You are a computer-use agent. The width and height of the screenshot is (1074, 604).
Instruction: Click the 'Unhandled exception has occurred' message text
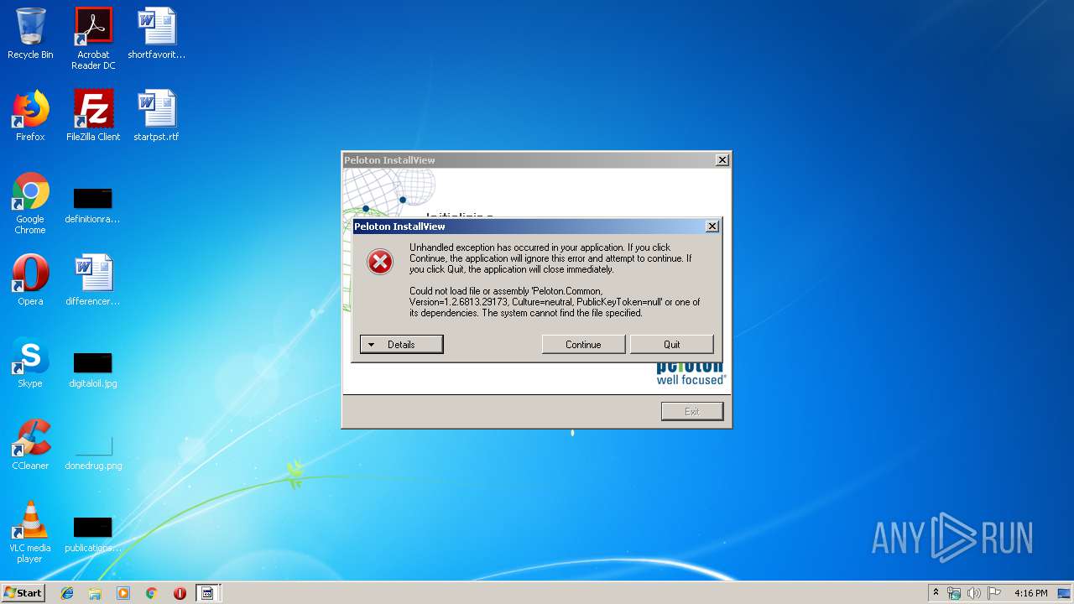550,258
